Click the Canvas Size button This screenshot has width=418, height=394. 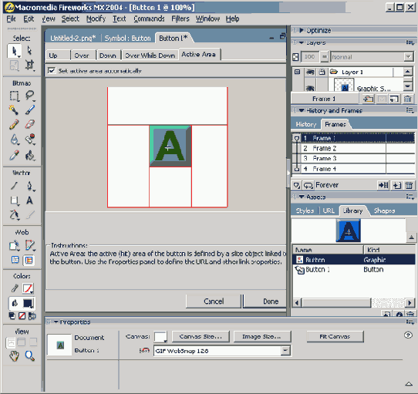pyautogui.click(x=201, y=337)
